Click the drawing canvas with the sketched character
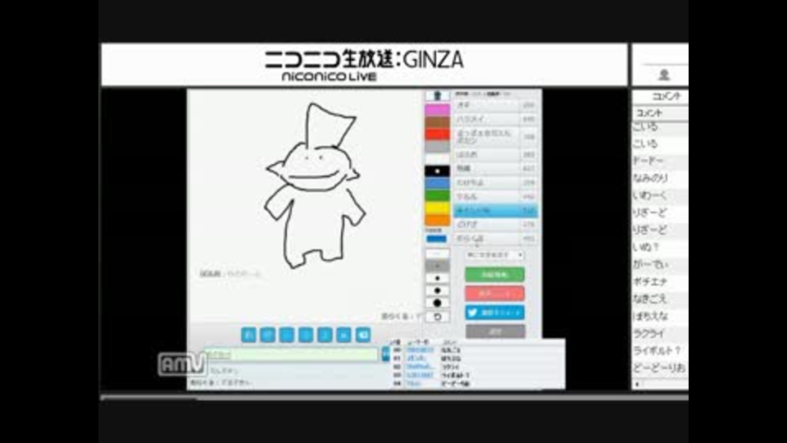Viewport: 787px width, 443px height. coord(305,206)
